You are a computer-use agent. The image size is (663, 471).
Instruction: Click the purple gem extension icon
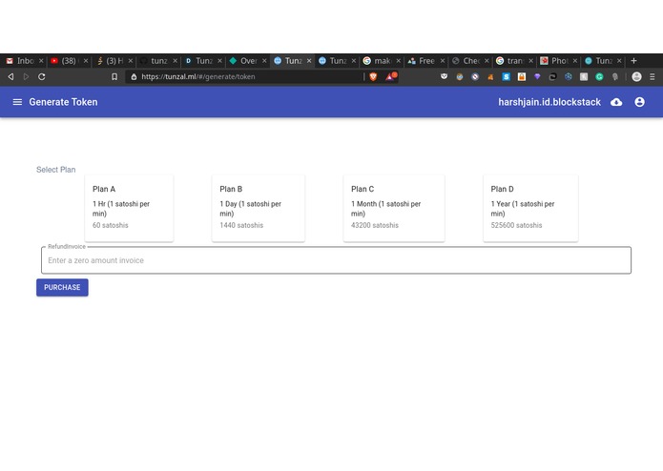(537, 76)
